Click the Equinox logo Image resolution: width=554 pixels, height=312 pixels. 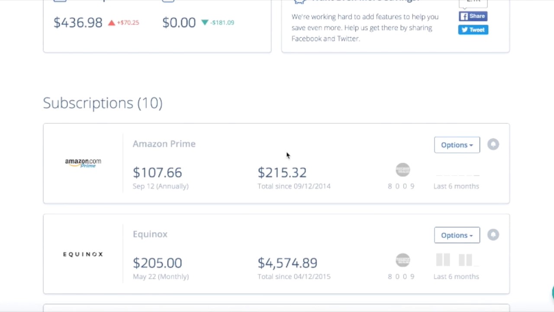[x=83, y=254]
